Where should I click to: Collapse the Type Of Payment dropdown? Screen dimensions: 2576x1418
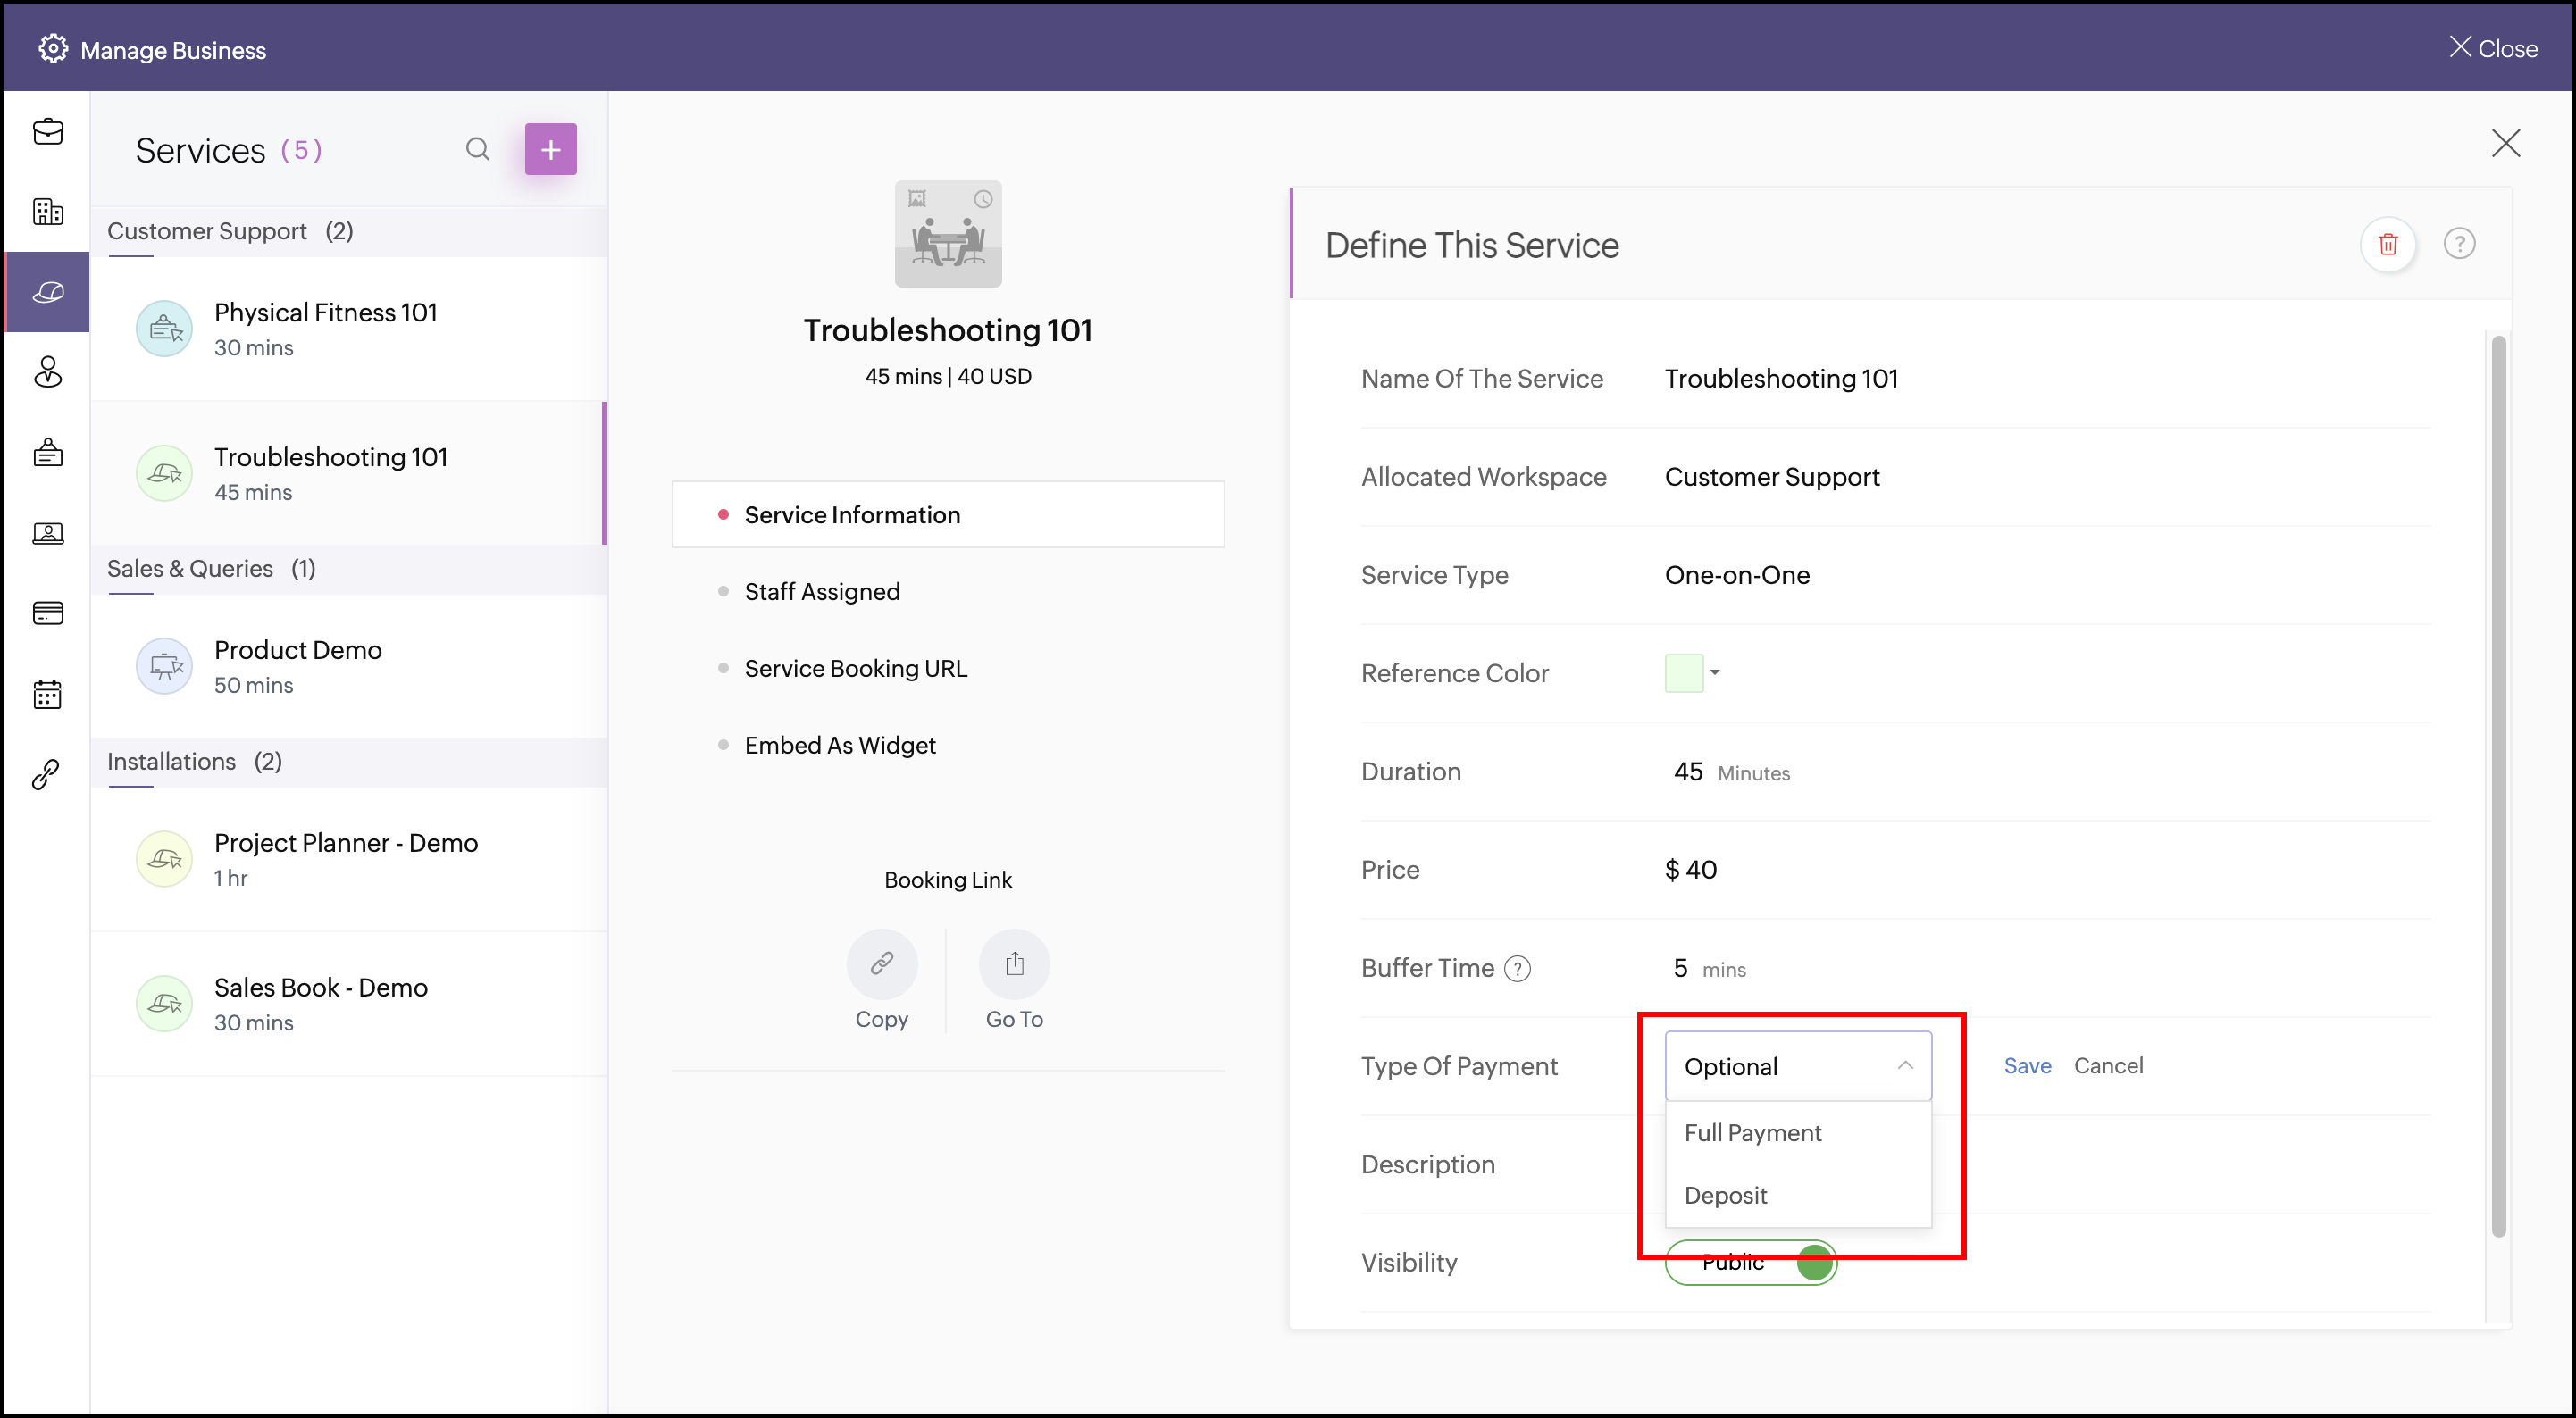[1904, 1066]
